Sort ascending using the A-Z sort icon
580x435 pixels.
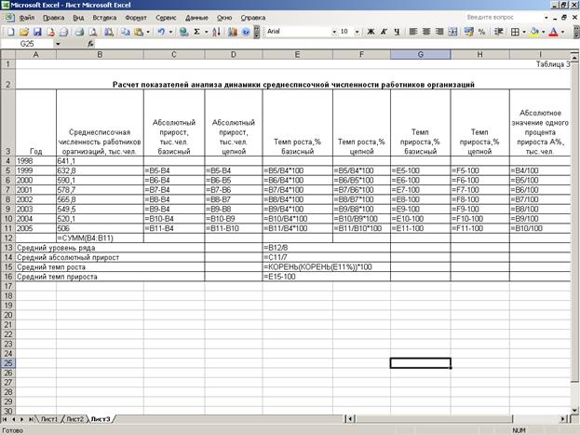tap(216, 32)
